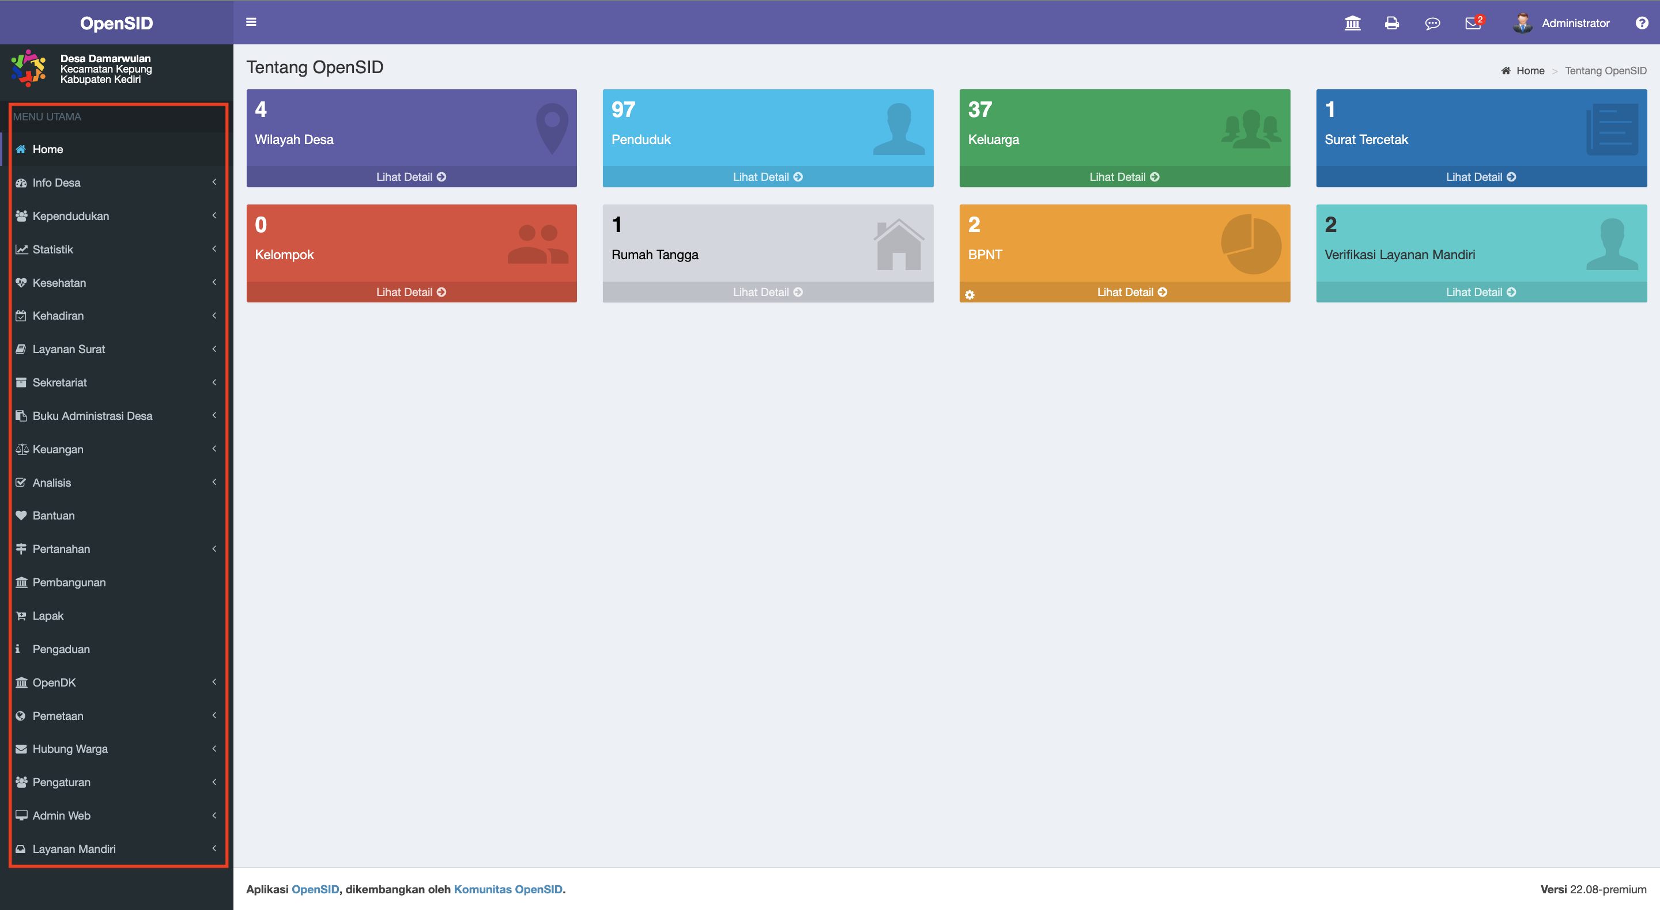The height and width of the screenshot is (910, 1660).
Task: Click the Tentang OpenSID breadcrumb text
Action: [x=1605, y=71]
